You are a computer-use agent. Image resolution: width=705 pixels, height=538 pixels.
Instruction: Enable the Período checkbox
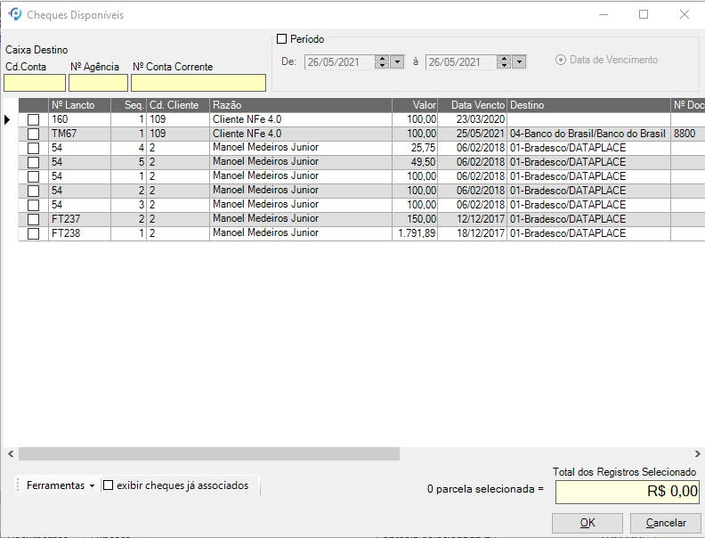[282, 39]
